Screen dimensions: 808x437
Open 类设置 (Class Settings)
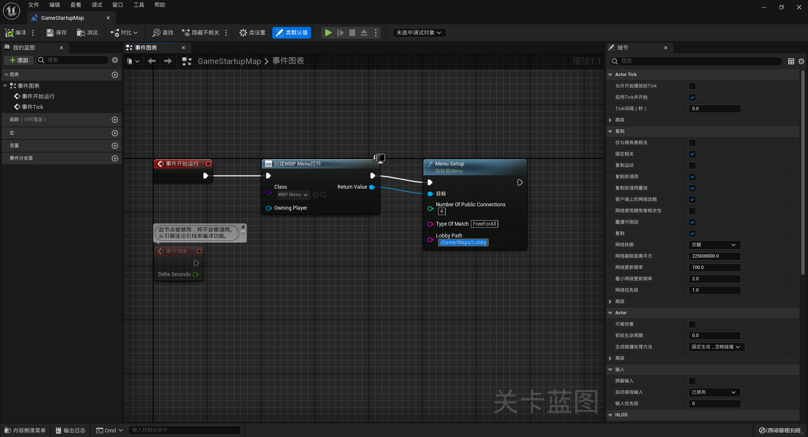pos(252,32)
